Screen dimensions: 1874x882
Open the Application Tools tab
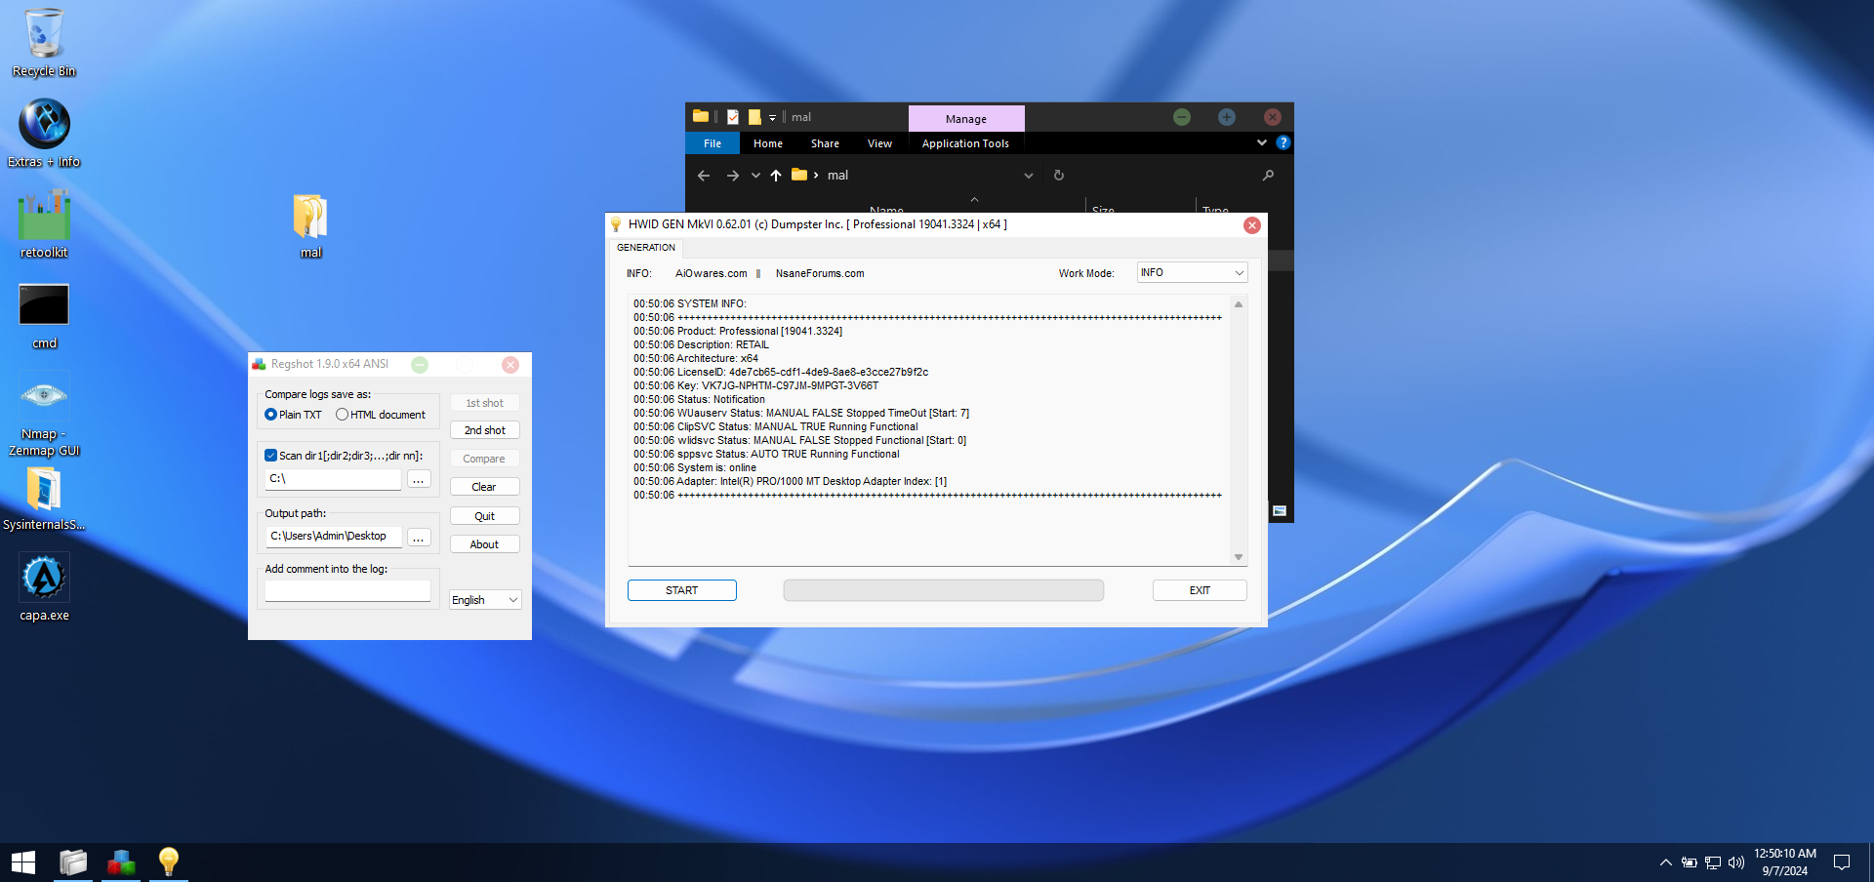click(965, 143)
